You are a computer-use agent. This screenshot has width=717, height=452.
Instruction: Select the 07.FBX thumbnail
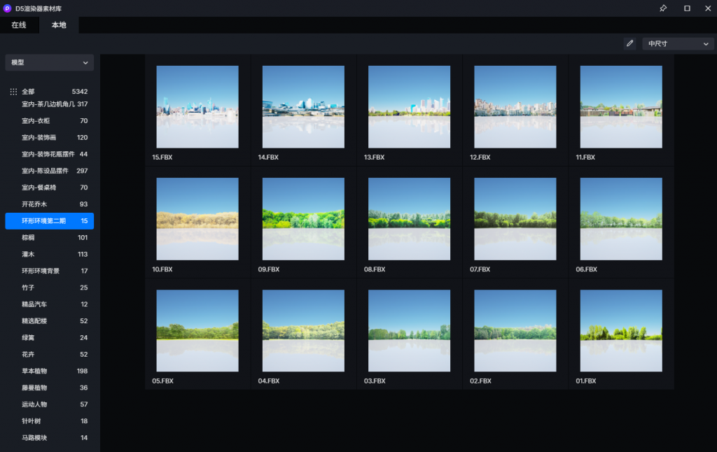point(515,219)
